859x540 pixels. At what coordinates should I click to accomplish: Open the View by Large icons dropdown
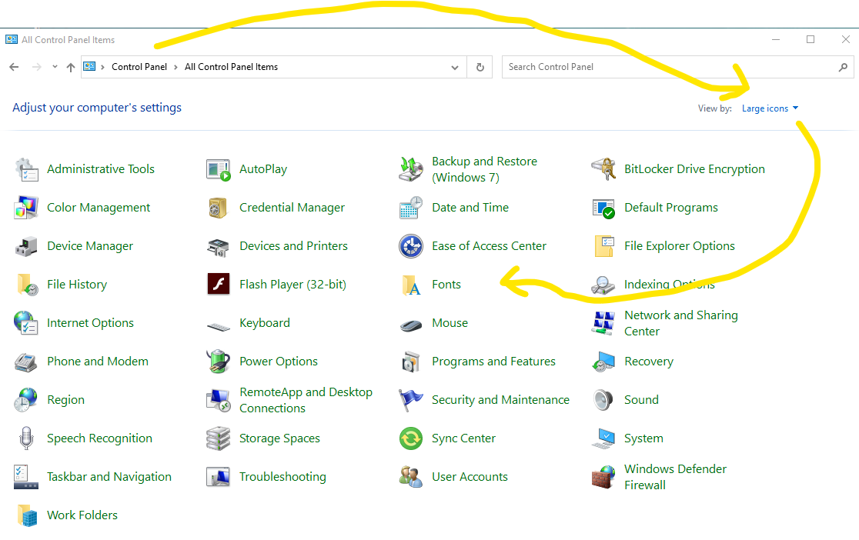pyautogui.click(x=770, y=108)
